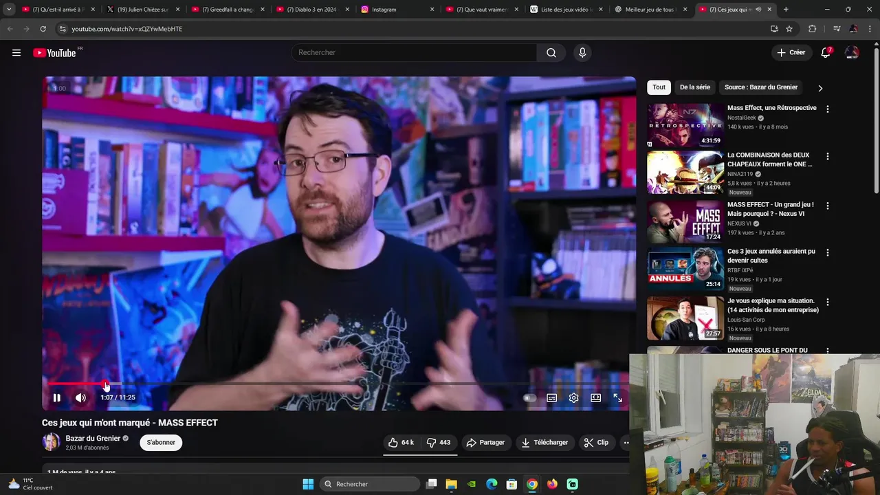Click the S'abonner button
The width and height of the screenshot is (880, 495).
pyautogui.click(x=161, y=443)
